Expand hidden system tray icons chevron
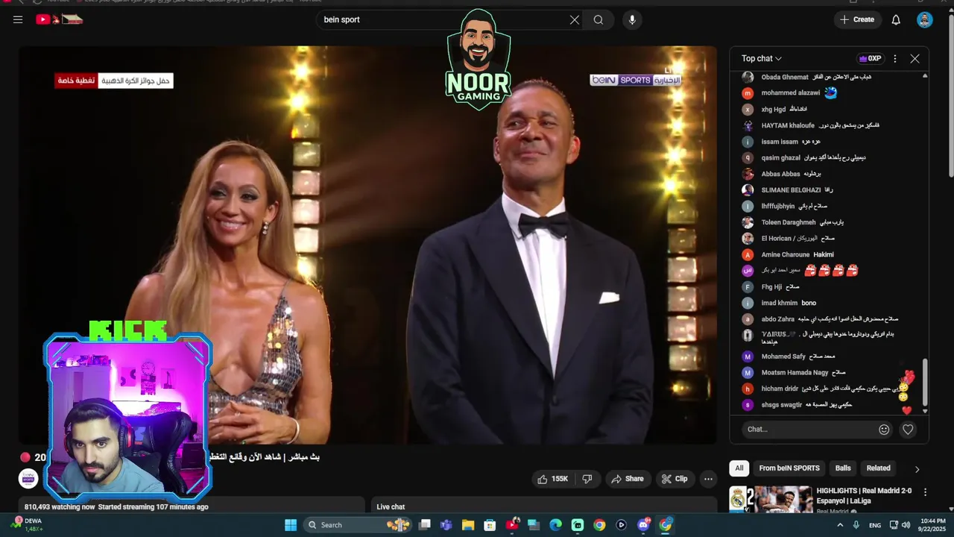954x537 pixels. click(x=840, y=525)
